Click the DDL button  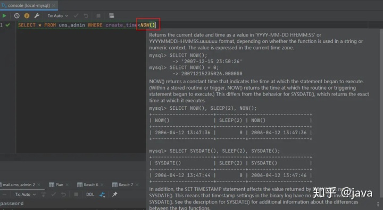(x=90, y=194)
